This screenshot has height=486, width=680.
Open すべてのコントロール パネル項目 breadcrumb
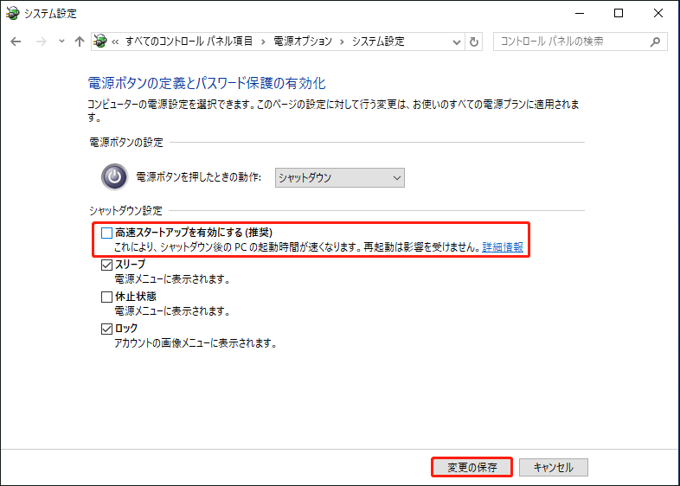189,42
